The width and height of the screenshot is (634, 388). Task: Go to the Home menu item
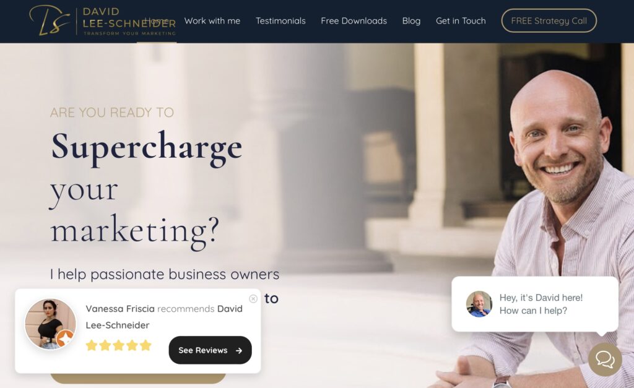(157, 20)
